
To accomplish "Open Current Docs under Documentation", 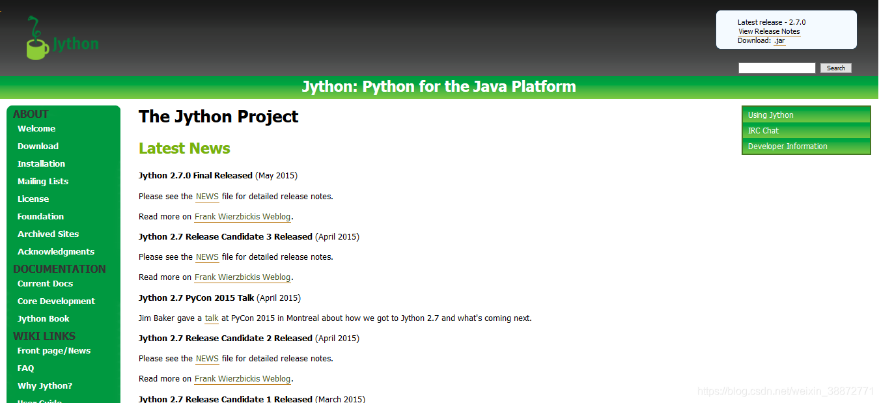I will click(x=45, y=284).
